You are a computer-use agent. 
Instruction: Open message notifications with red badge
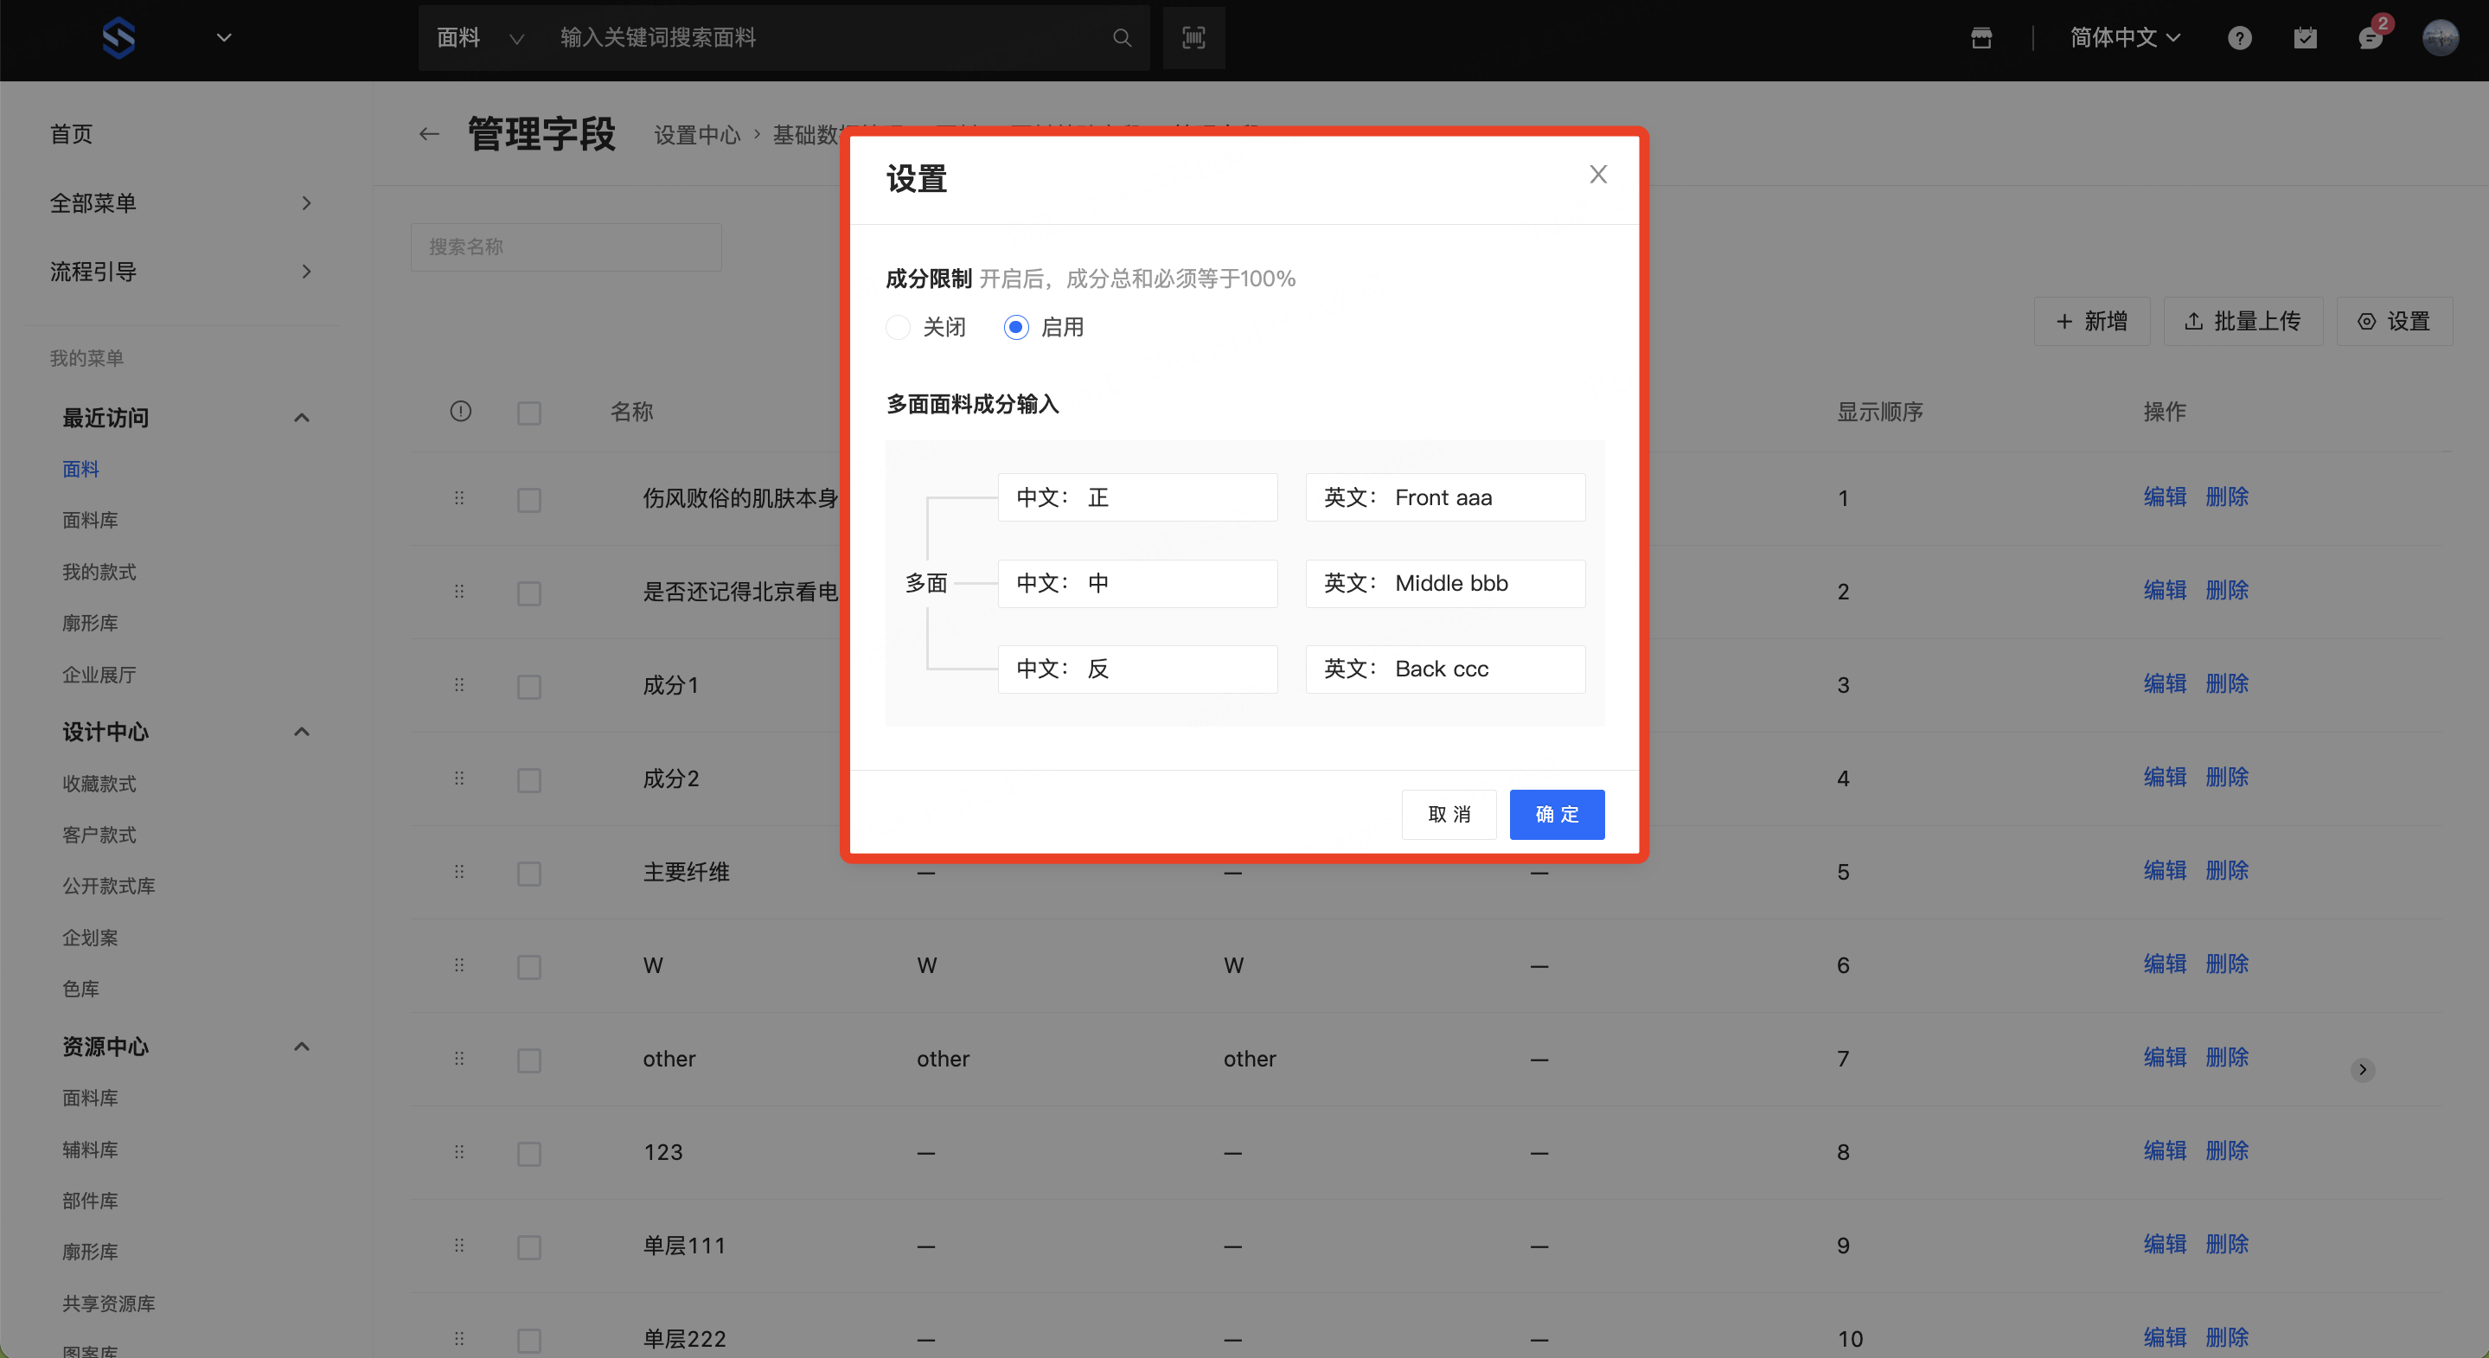tap(2371, 38)
